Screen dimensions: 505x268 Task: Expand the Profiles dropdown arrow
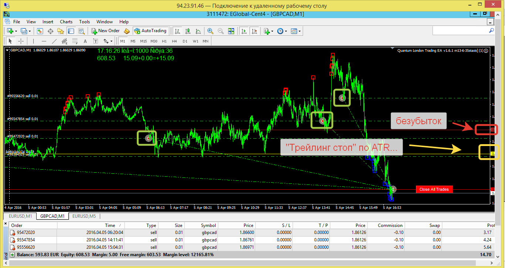pos(30,31)
